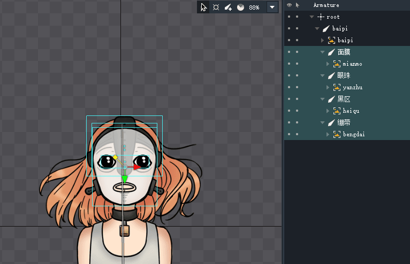
Task: Toggle visibility of 眼珠 bone
Action: (x=289, y=76)
